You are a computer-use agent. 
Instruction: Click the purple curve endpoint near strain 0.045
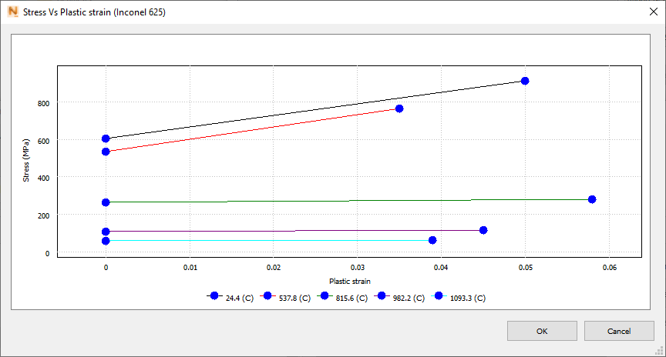click(x=483, y=230)
